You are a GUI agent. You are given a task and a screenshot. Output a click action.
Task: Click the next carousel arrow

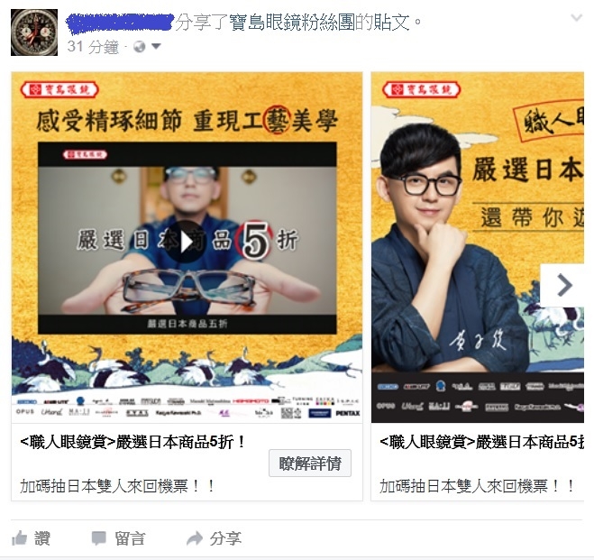(564, 285)
